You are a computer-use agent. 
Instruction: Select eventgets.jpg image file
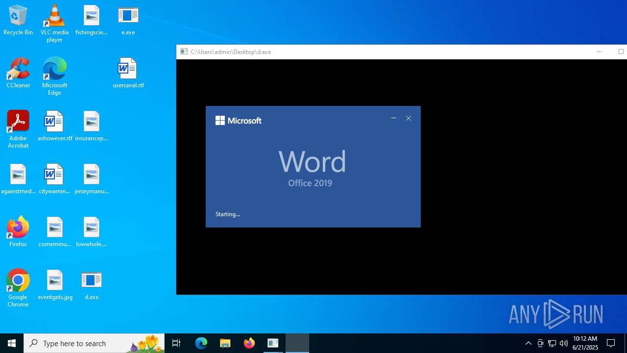[54, 285]
